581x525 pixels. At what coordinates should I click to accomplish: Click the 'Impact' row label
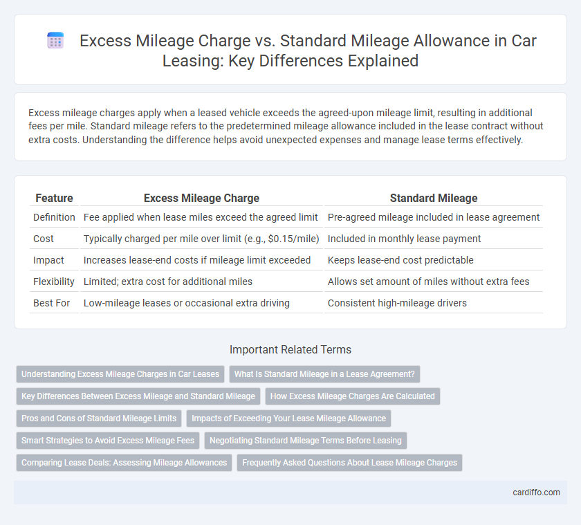pos(48,261)
